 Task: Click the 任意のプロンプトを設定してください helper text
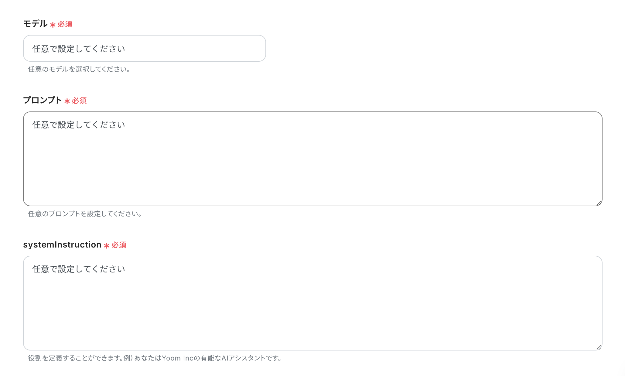[x=84, y=214]
